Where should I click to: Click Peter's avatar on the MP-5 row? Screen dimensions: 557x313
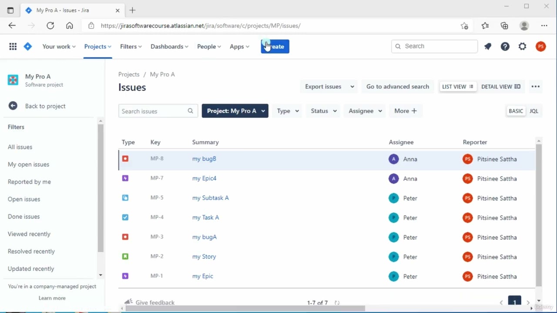[393, 198]
